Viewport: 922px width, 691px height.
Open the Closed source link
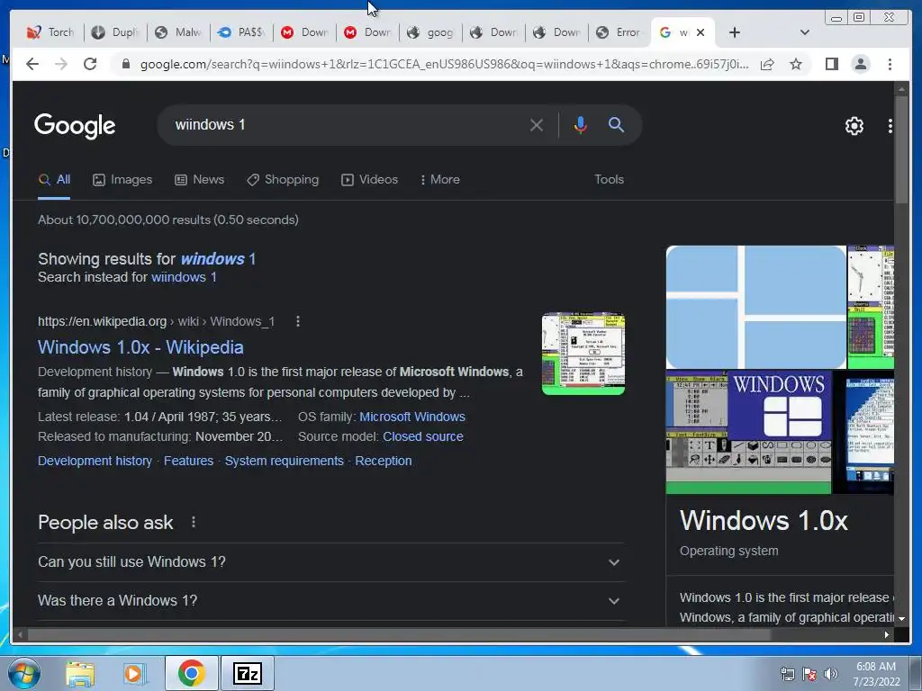[423, 436]
